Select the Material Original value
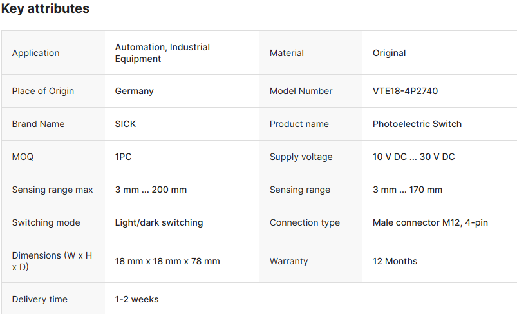 coord(389,53)
